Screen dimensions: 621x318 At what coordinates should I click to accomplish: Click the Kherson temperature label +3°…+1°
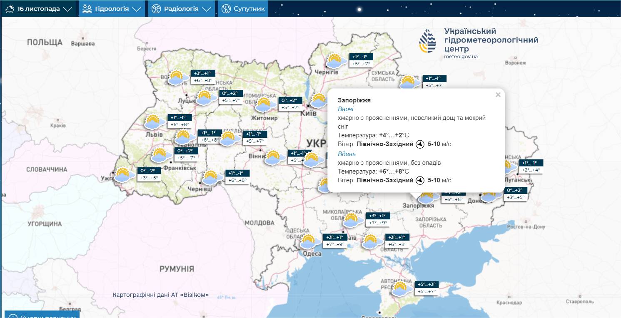[x=398, y=237]
